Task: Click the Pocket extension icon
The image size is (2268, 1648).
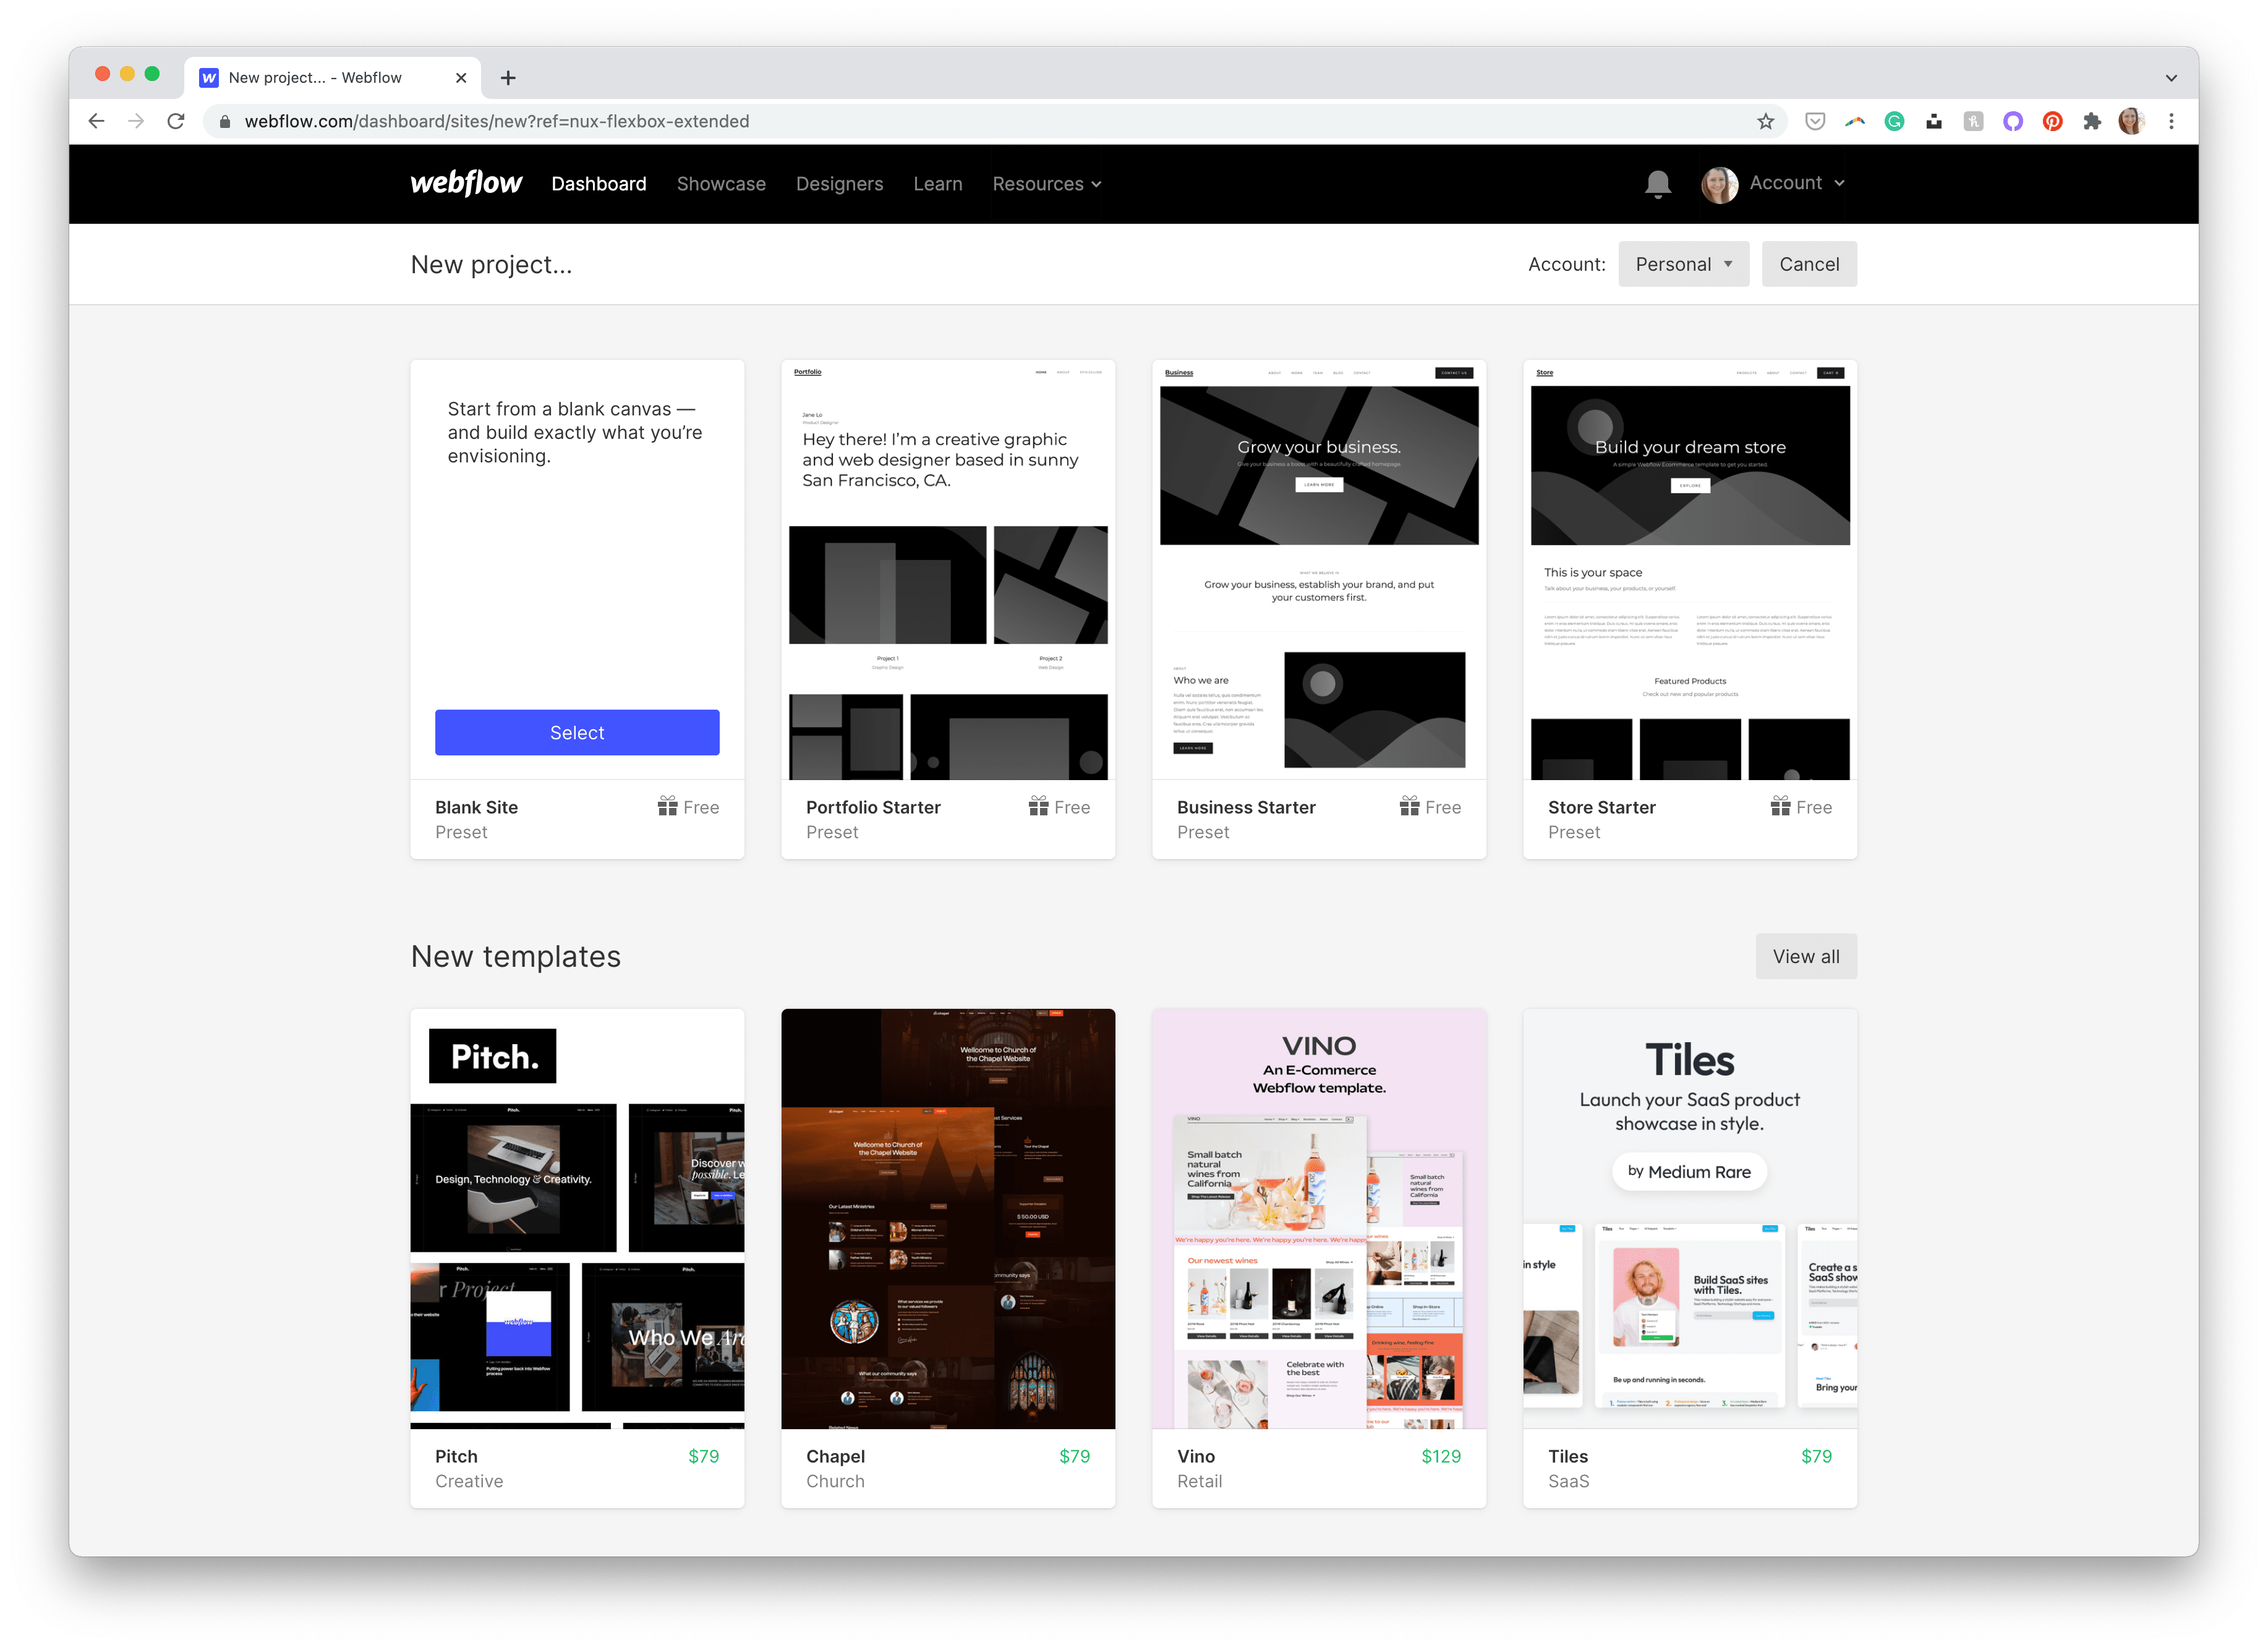Action: pyautogui.click(x=1815, y=121)
